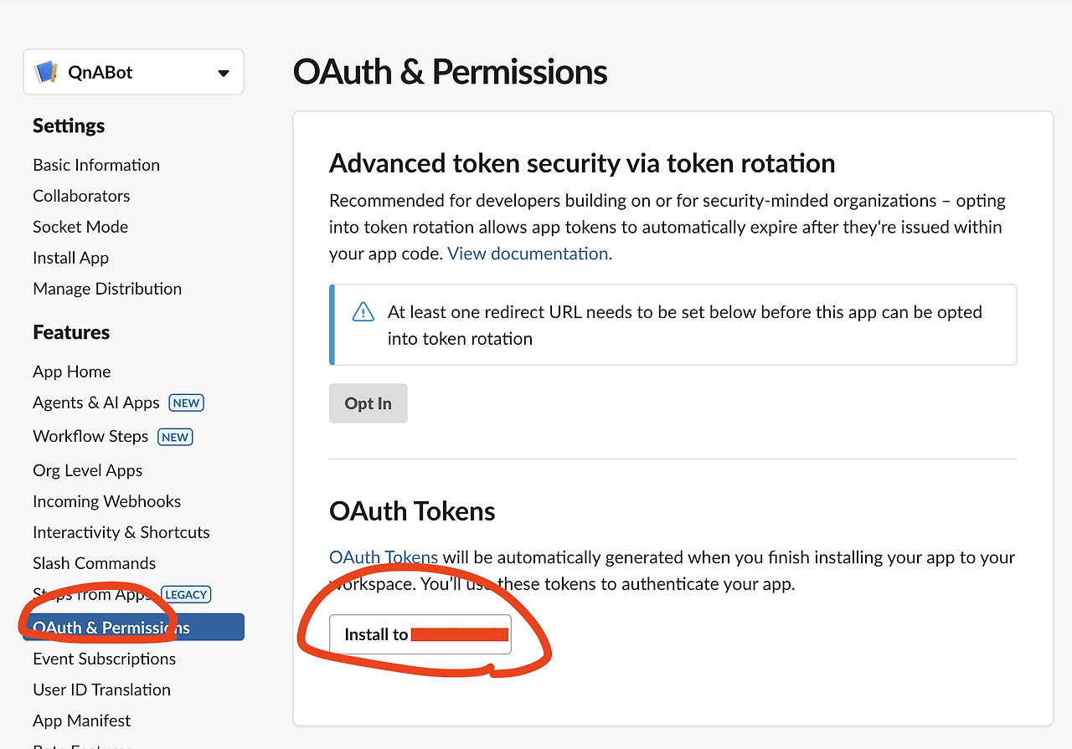Select Workflow Steps in sidebar

pos(90,436)
